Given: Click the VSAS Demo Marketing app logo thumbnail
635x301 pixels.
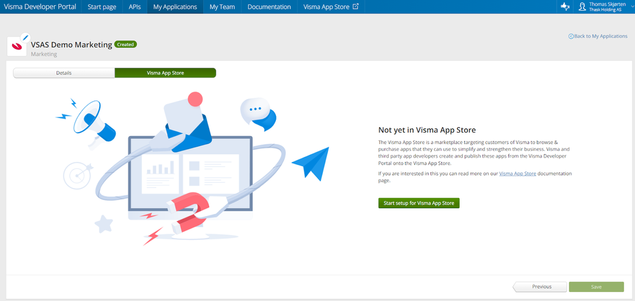Looking at the screenshot, I should click(17, 46).
